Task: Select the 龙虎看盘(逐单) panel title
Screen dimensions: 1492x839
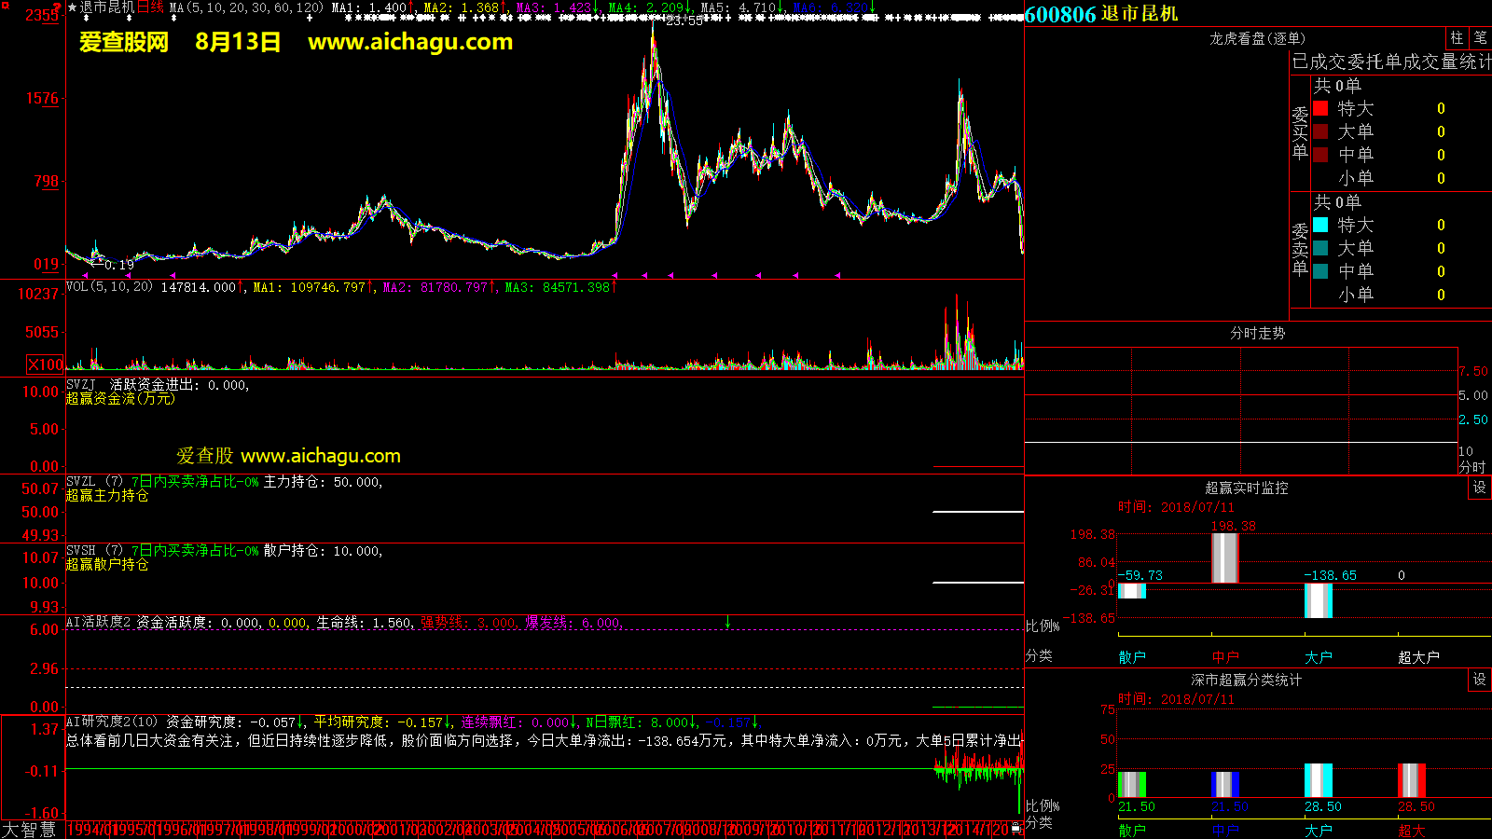Action: pyautogui.click(x=1257, y=38)
